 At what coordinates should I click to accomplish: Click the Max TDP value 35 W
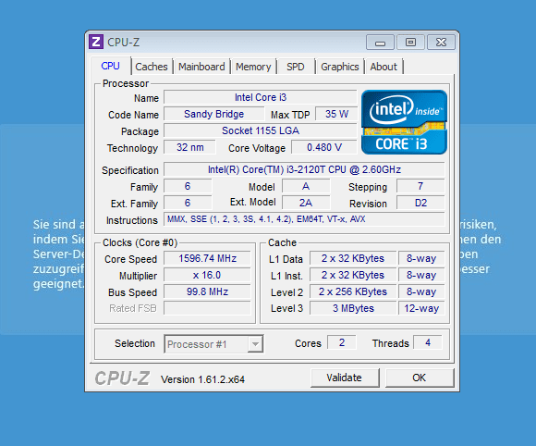(x=336, y=114)
